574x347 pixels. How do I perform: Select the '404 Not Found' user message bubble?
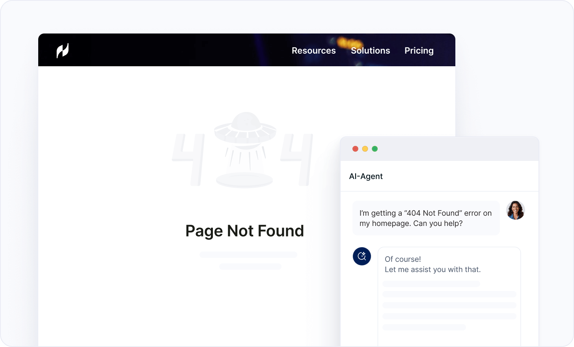(x=426, y=218)
